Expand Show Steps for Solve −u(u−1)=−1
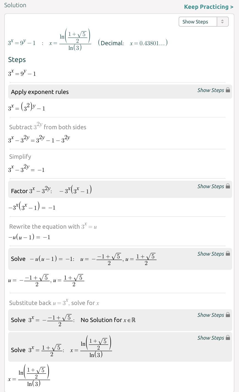 point(210,254)
